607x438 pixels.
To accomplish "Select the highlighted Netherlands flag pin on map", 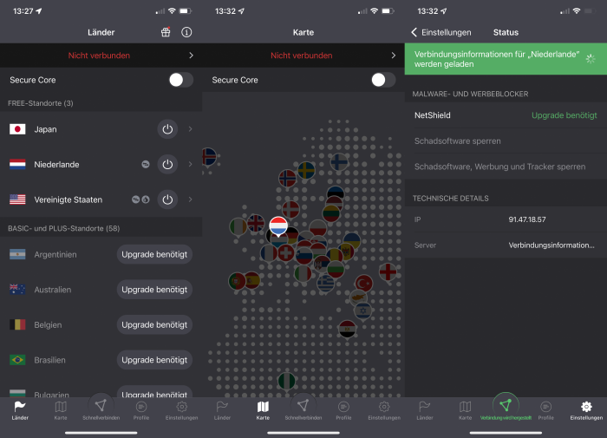I will [x=278, y=226].
